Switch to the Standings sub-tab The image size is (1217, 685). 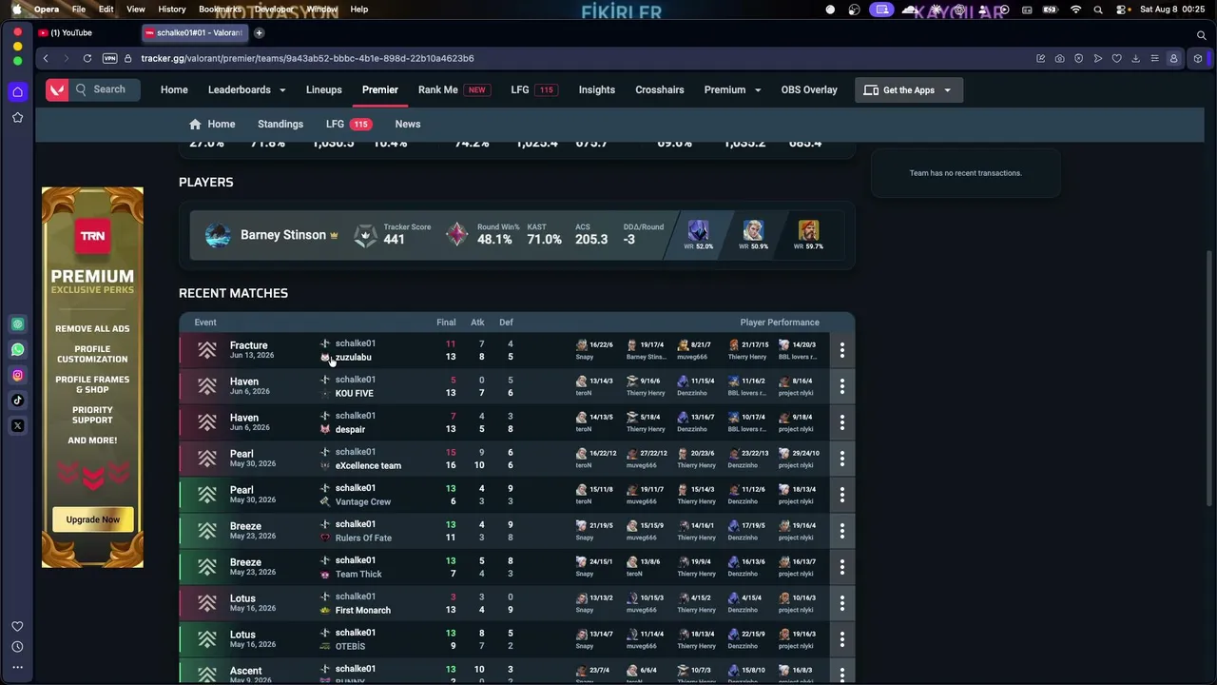click(280, 124)
